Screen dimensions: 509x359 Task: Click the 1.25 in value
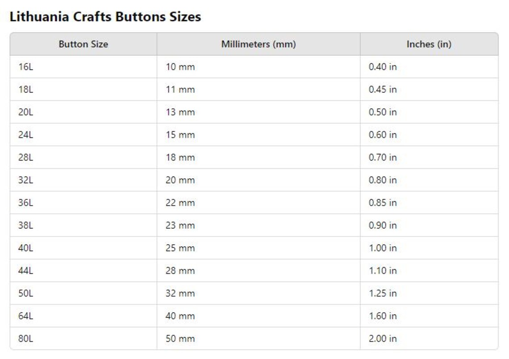pyautogui.click(x=381, y=293)
